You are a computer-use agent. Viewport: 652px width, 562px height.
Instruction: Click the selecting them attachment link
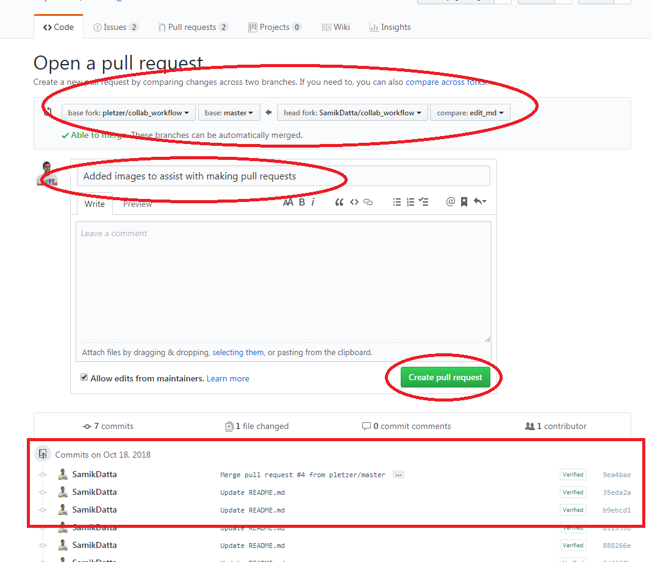(238, 352)
